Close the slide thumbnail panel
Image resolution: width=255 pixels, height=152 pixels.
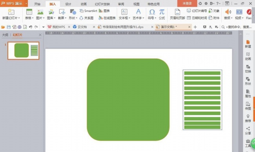pyautogui.click(x=40, y=35)
